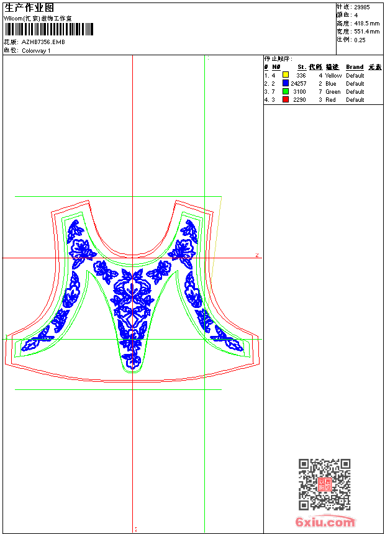Click the green color swatch in stop sequence
Viewport: 385px width, 534px height.
286,91
